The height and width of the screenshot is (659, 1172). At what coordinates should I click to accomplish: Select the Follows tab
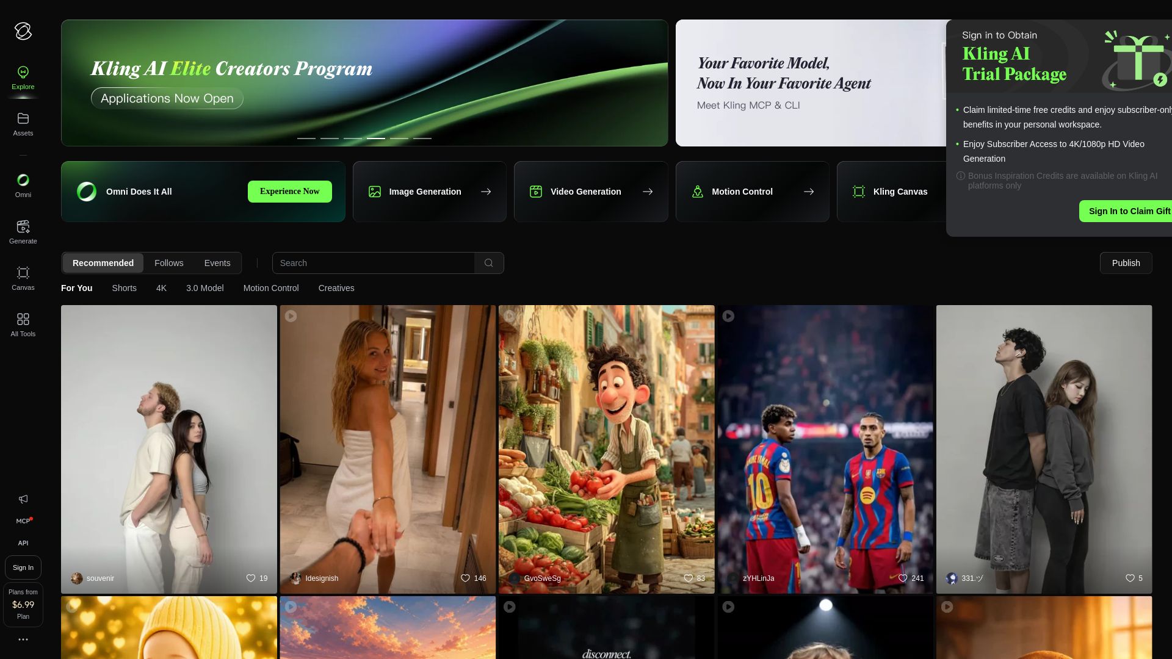click(x=169, y=263)
